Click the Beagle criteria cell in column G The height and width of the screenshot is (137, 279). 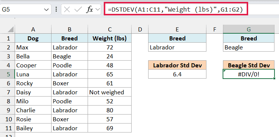(x=249, y=47)
